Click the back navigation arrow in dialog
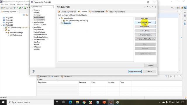The height and width of the screenshot is (105, 187). tap(145, 7)
